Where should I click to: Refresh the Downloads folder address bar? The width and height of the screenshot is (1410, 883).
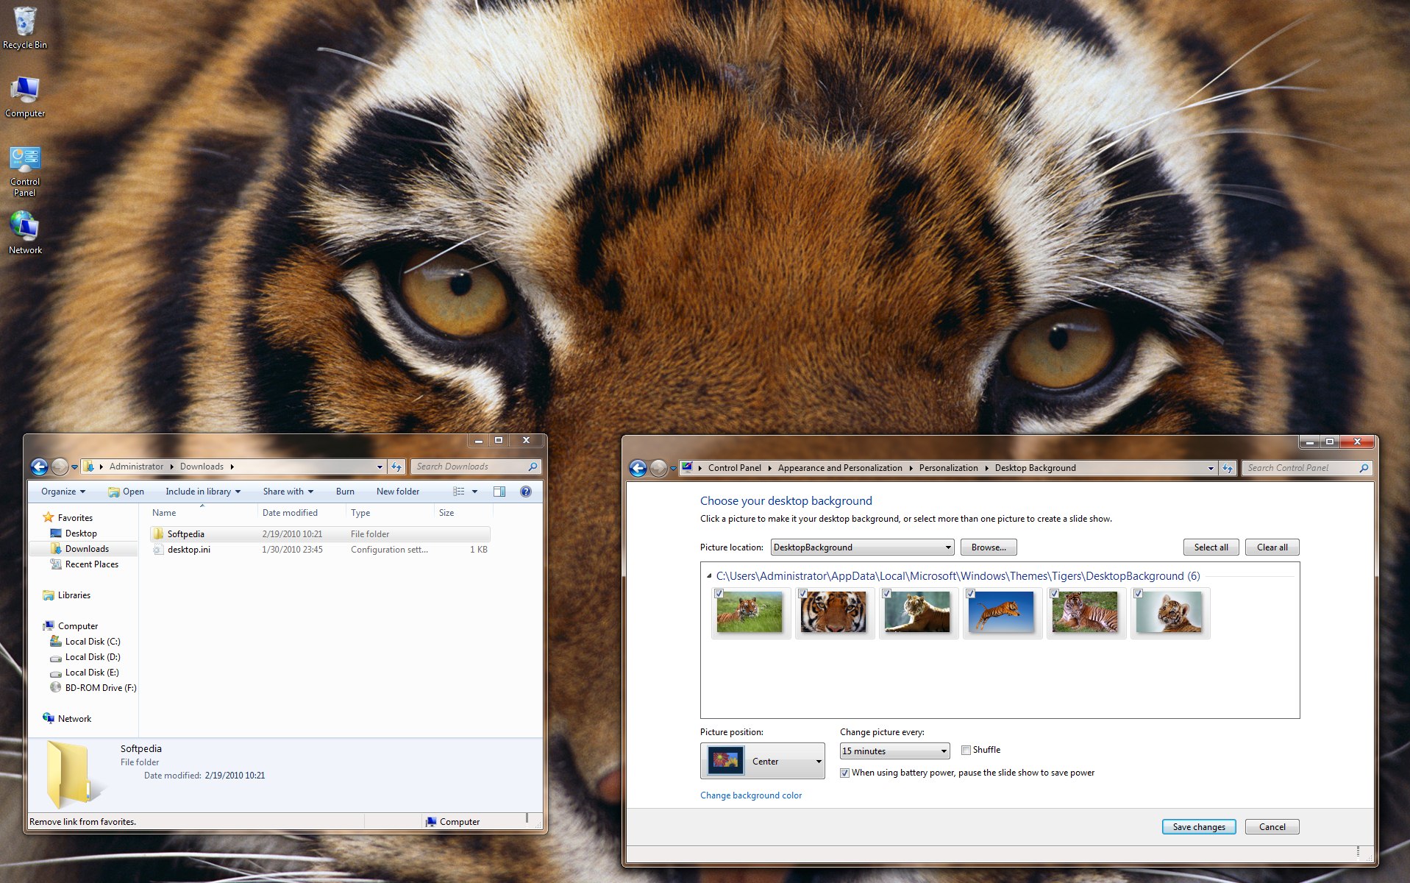point(396,467)
